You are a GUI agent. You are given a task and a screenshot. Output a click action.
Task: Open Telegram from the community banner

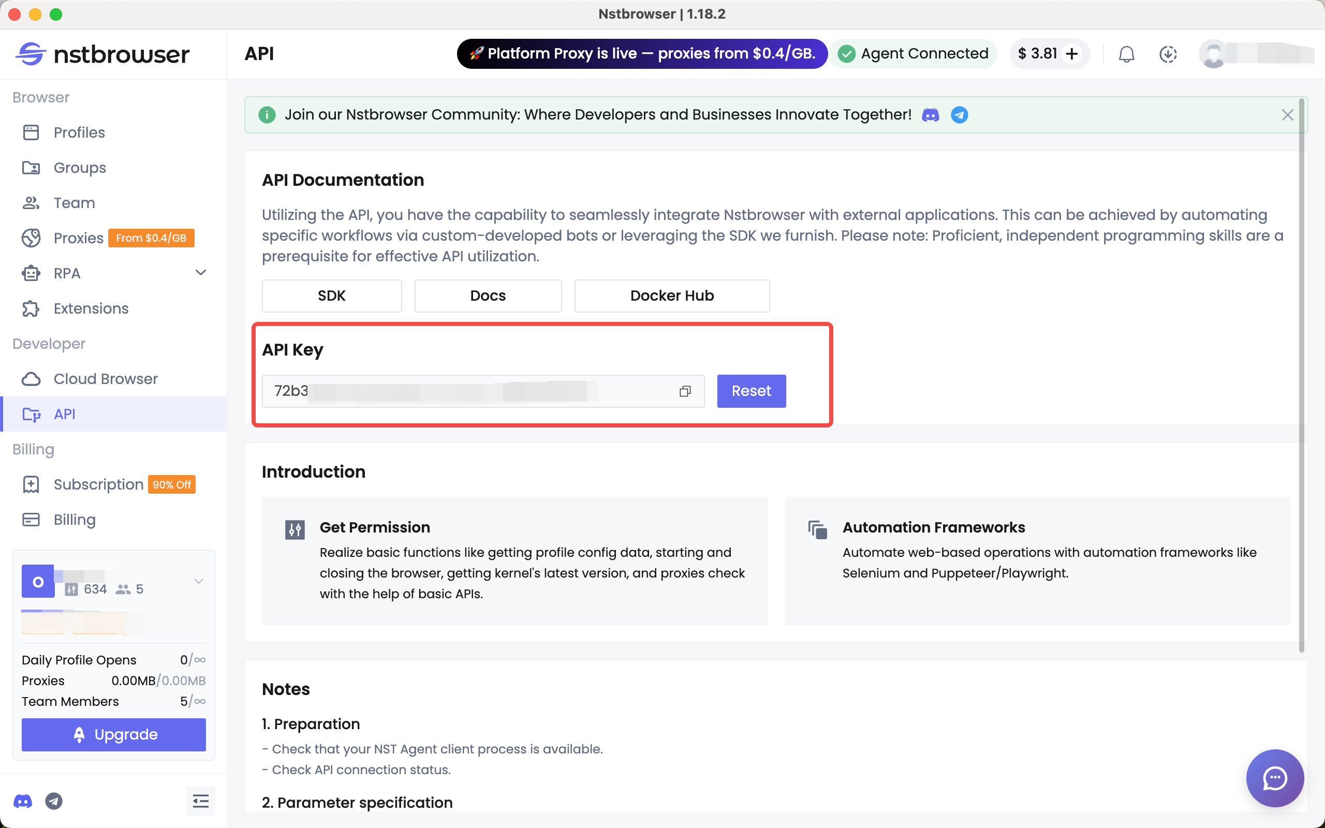click(x=960, y=115)
